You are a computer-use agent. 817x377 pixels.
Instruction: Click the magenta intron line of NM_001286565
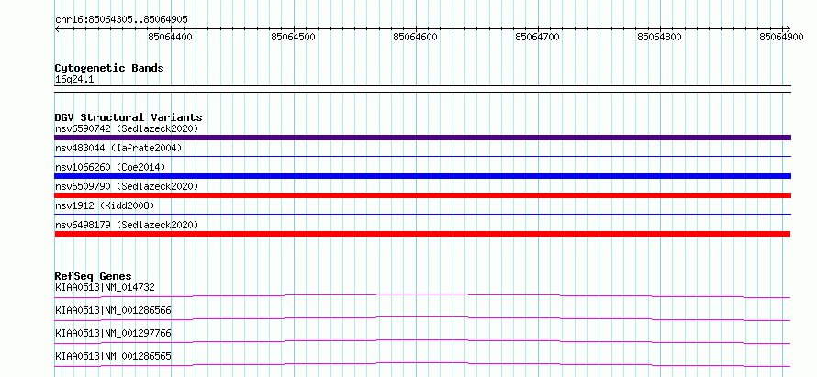[422, 363]
